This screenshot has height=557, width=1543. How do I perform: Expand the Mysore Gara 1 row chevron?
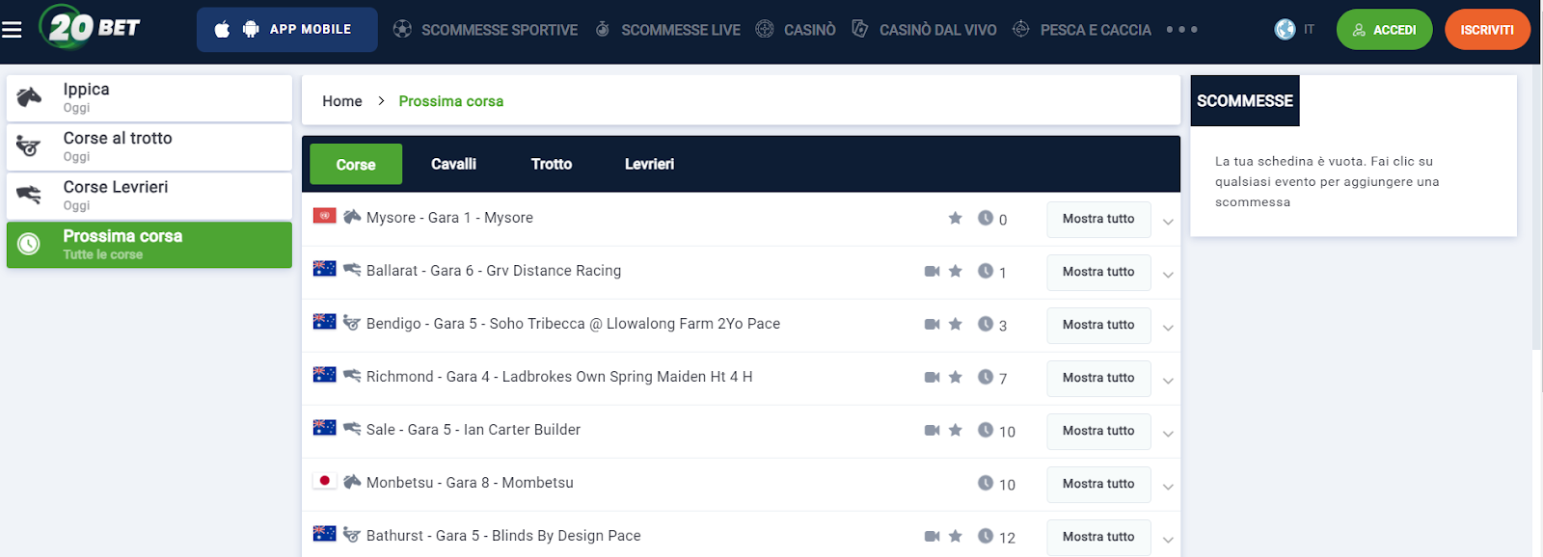click(x=1168, y=222)
